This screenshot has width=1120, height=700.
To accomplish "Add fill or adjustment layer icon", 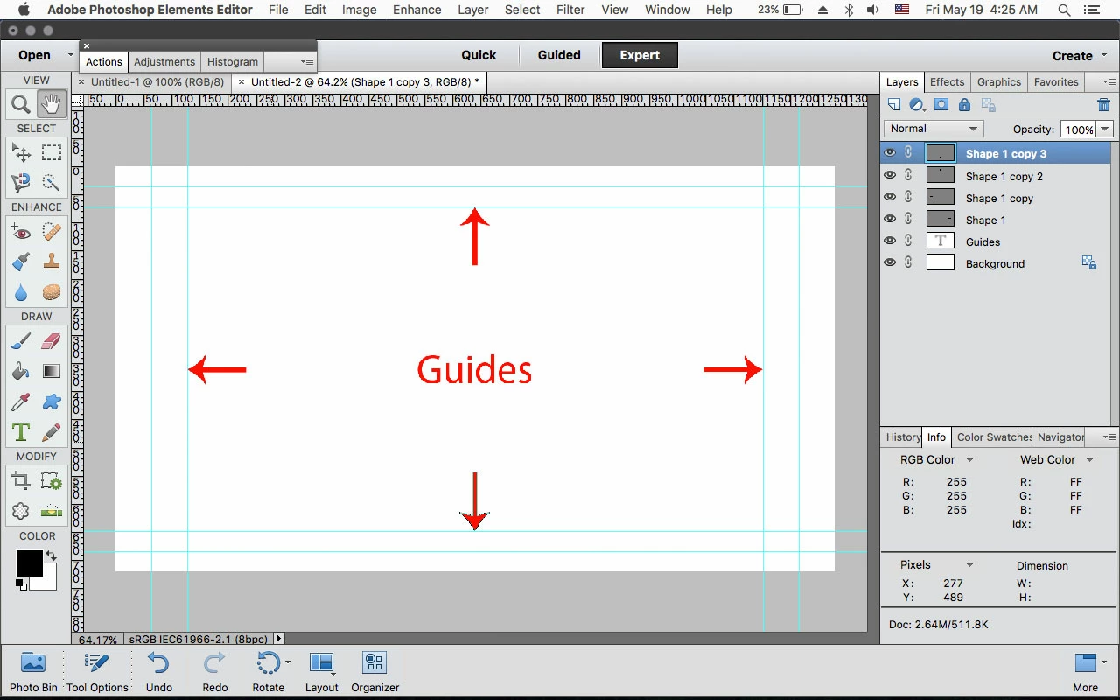I will pyautogui.click(x=917, y=105).
